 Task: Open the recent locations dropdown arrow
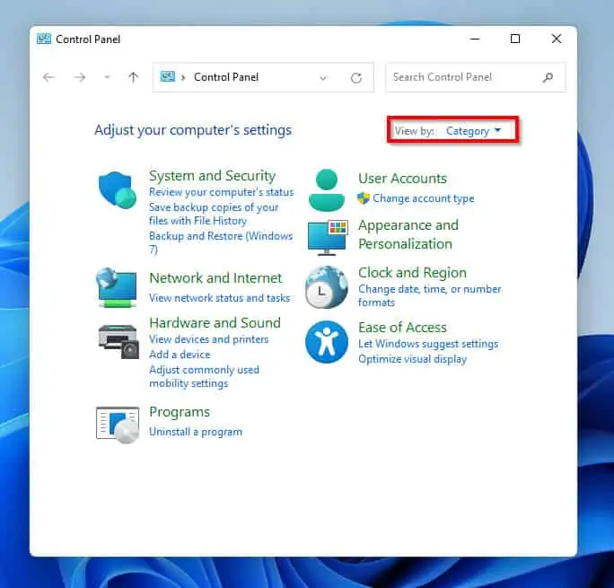(107, 77)
